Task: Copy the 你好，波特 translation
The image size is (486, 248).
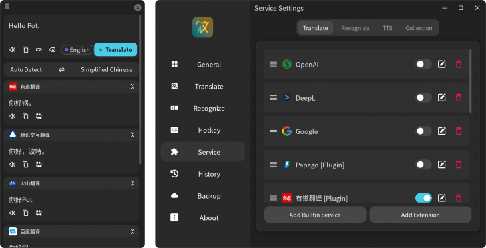Action: [x=26, y=165]
